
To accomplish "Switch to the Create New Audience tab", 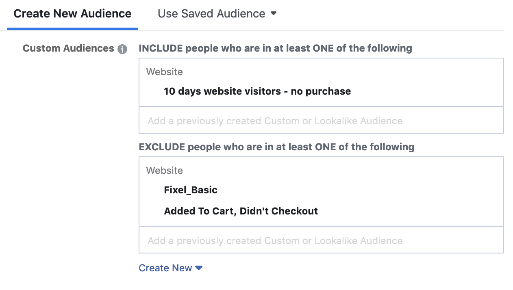I will (72, 14).
